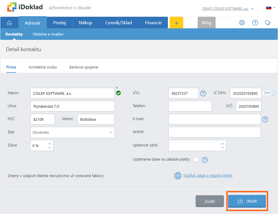
Task: Open the notifications bell icon
Action: (268, 23)
